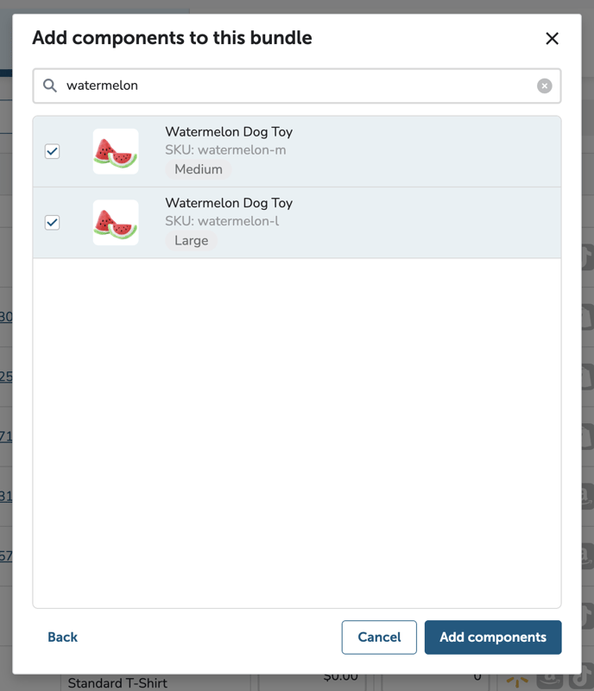Clear the watermelon search text
Viewport: 594px width, 691px height.
544,86
